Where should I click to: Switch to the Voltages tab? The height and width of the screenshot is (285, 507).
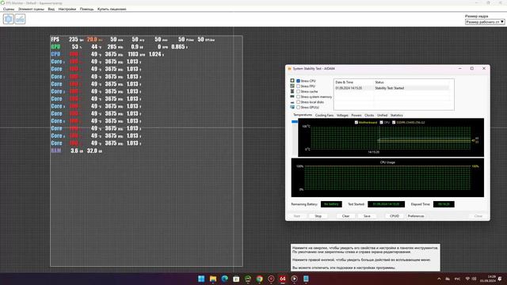[342, 115]
